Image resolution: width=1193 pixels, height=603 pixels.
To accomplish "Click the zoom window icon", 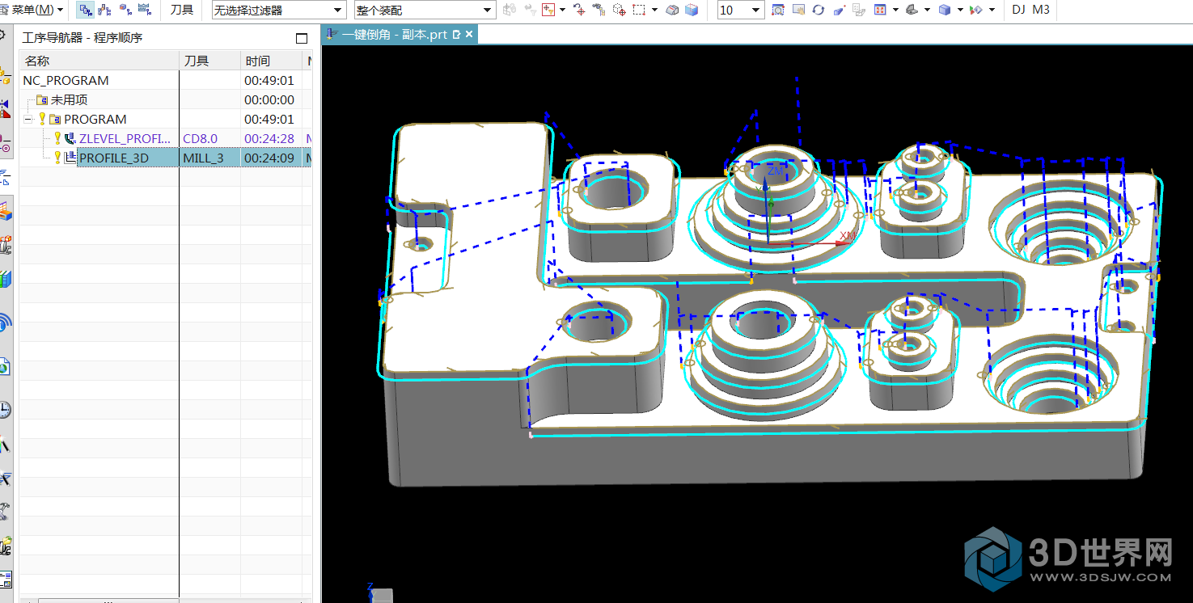I will tap(778, 10).
